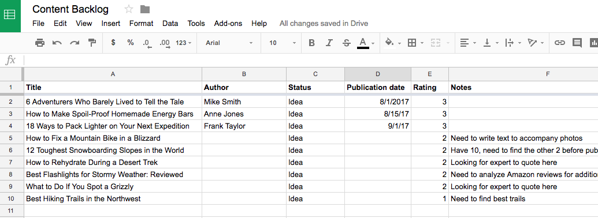Open the Arial font dropdown
The width and height of the screenshot is (598, 218).
click(229, 43)
